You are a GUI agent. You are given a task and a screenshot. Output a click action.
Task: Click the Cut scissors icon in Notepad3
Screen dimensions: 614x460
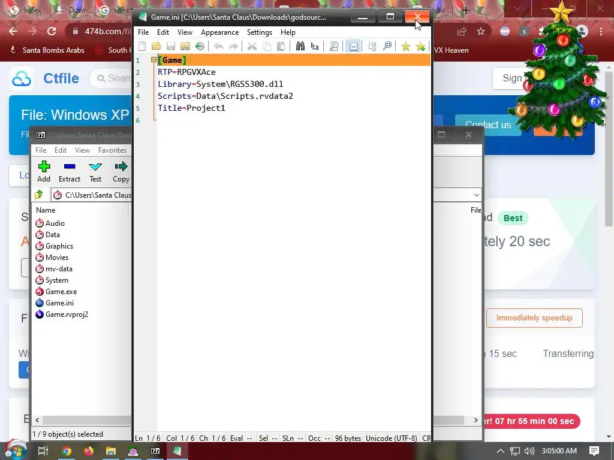252,47
